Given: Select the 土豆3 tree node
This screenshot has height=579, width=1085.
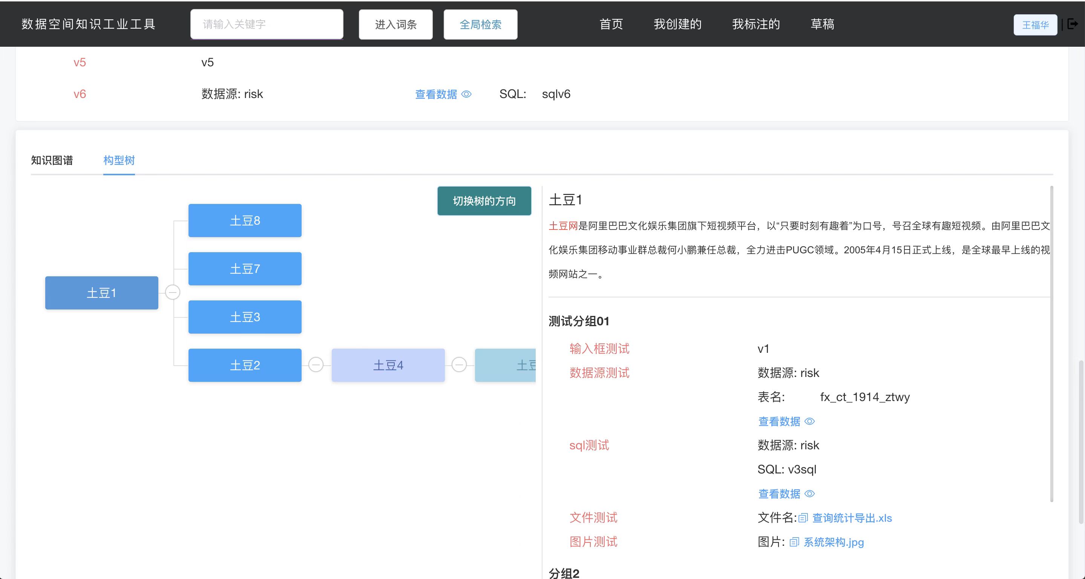Looking at the screenshot, I should 245,317.
